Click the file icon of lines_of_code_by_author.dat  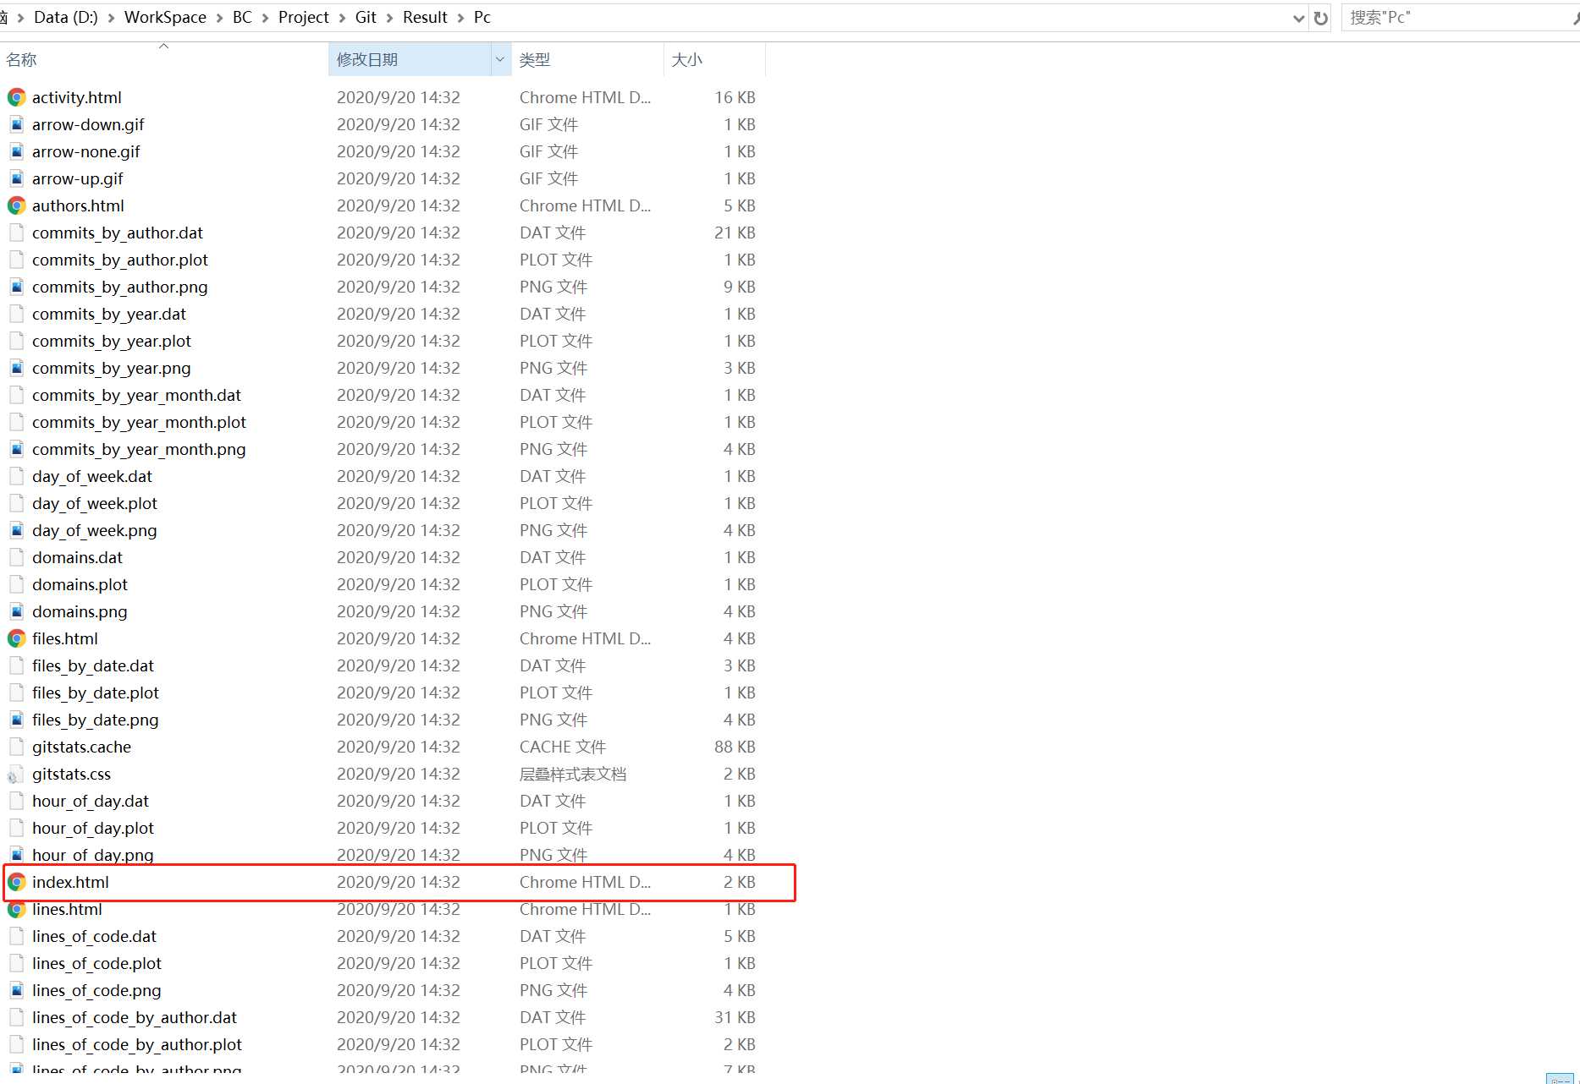tap(16, 1017)
